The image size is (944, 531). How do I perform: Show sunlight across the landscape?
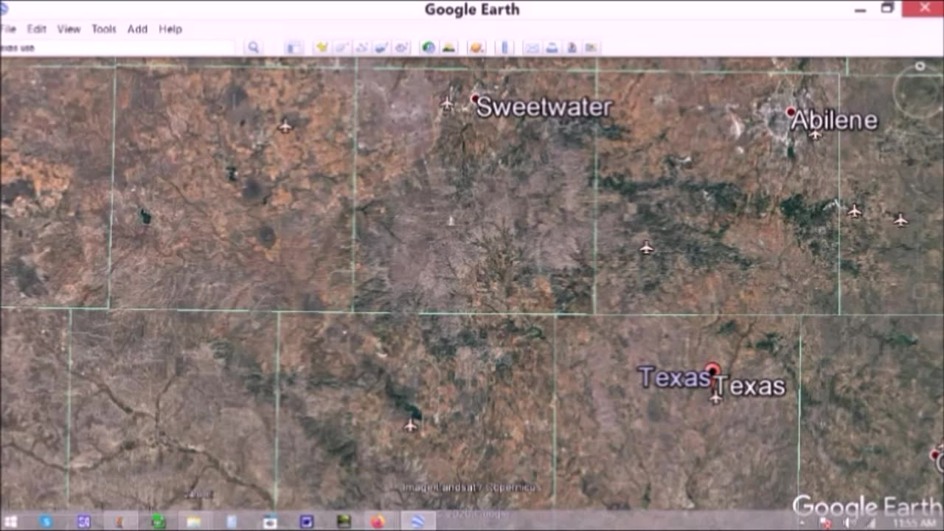click(x=448, y=48)
